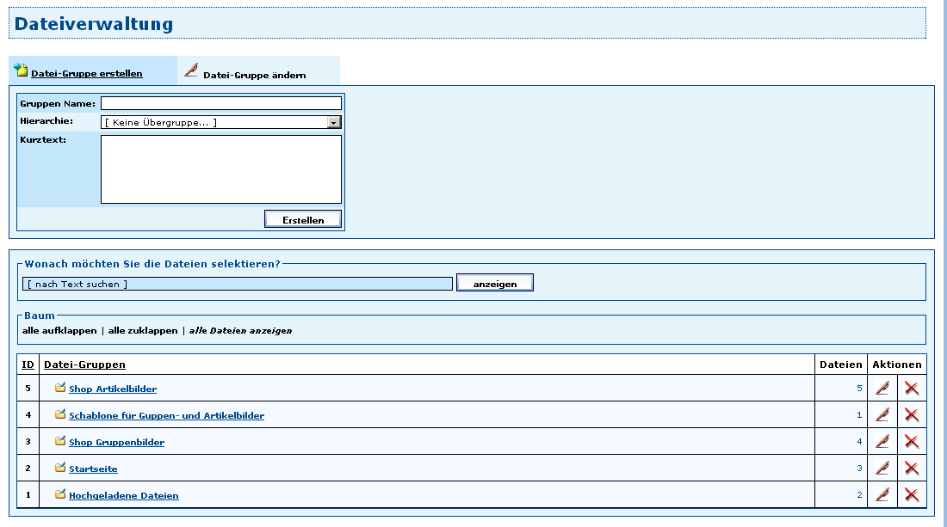Focus the Gruppen Name text field
Screen dimensions: 947x527
(220, 104)
